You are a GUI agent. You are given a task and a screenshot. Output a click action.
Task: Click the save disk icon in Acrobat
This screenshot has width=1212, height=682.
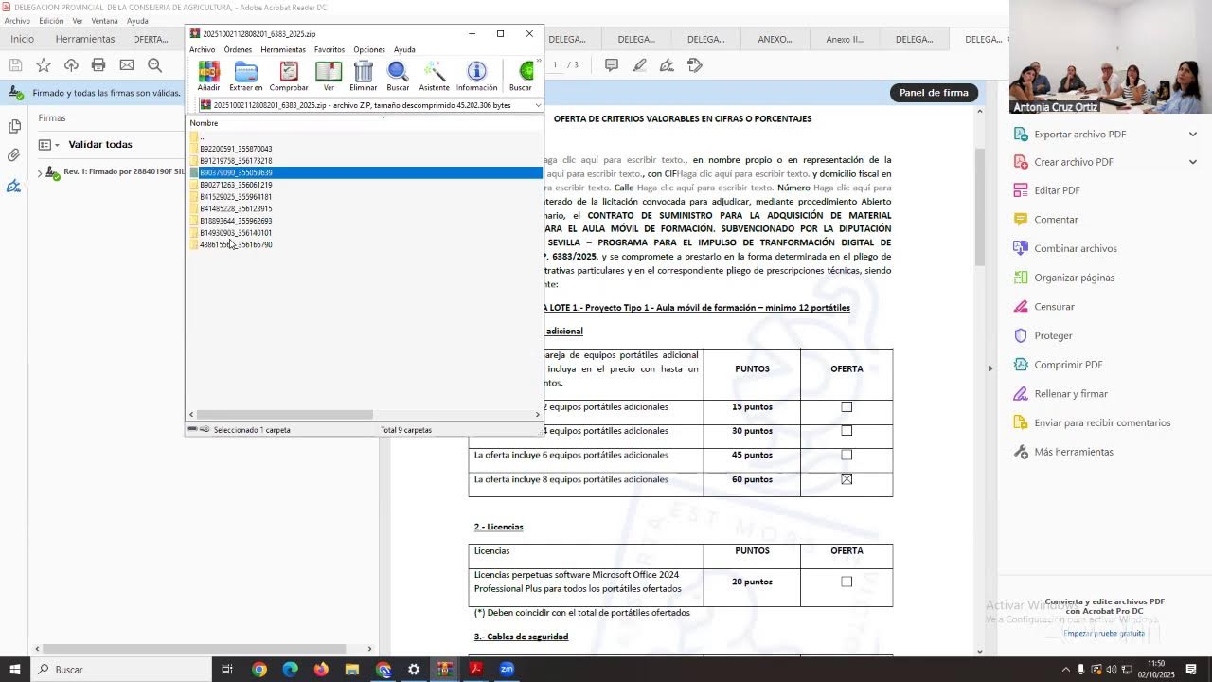15,64
